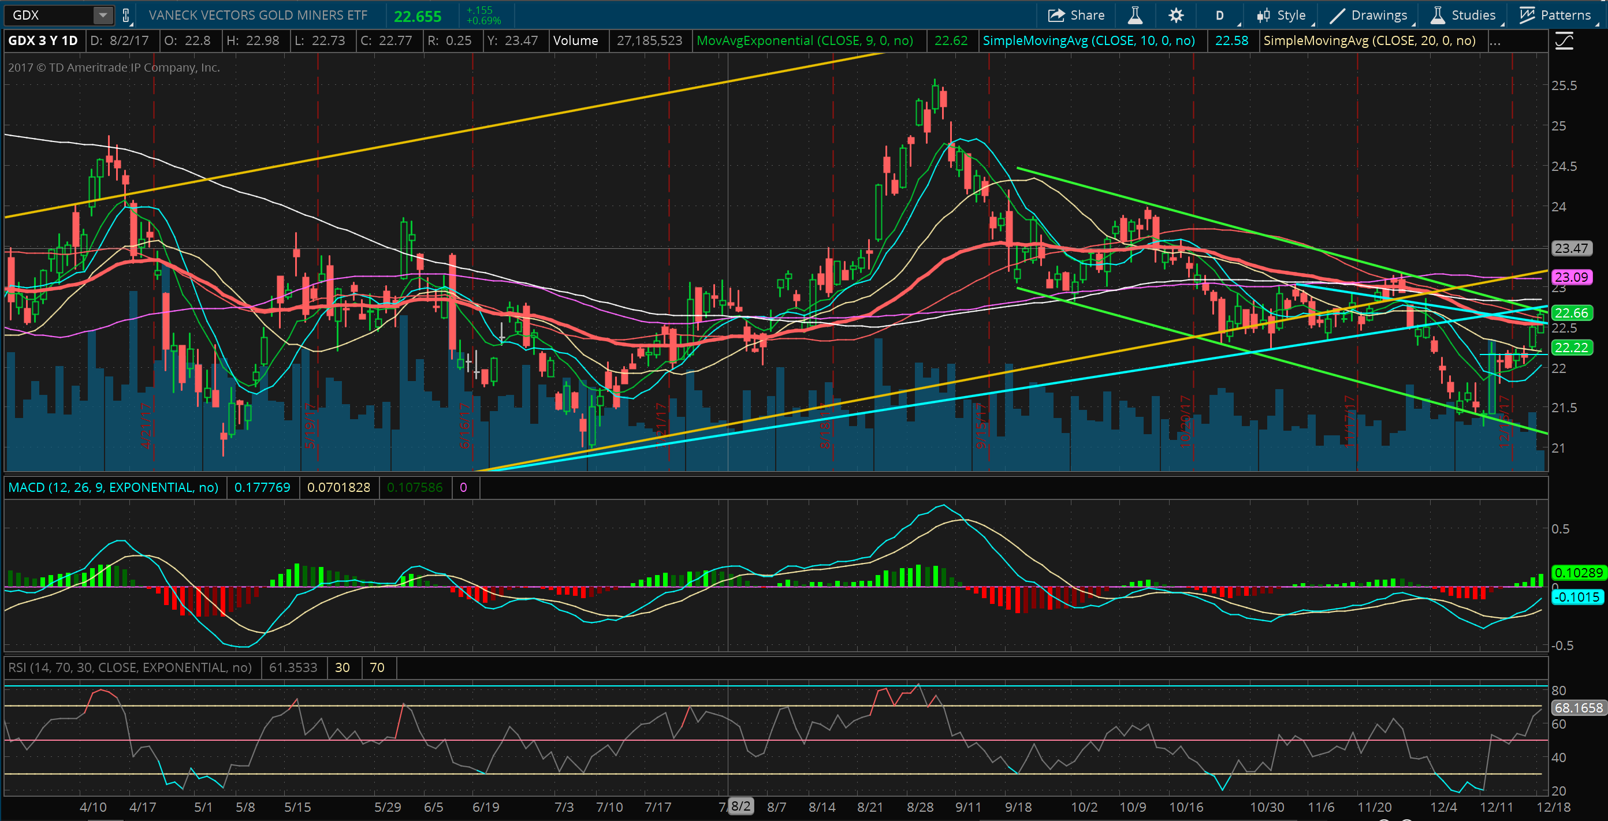Click the Drawings diagonal line icon

[x=1338, y=15]
